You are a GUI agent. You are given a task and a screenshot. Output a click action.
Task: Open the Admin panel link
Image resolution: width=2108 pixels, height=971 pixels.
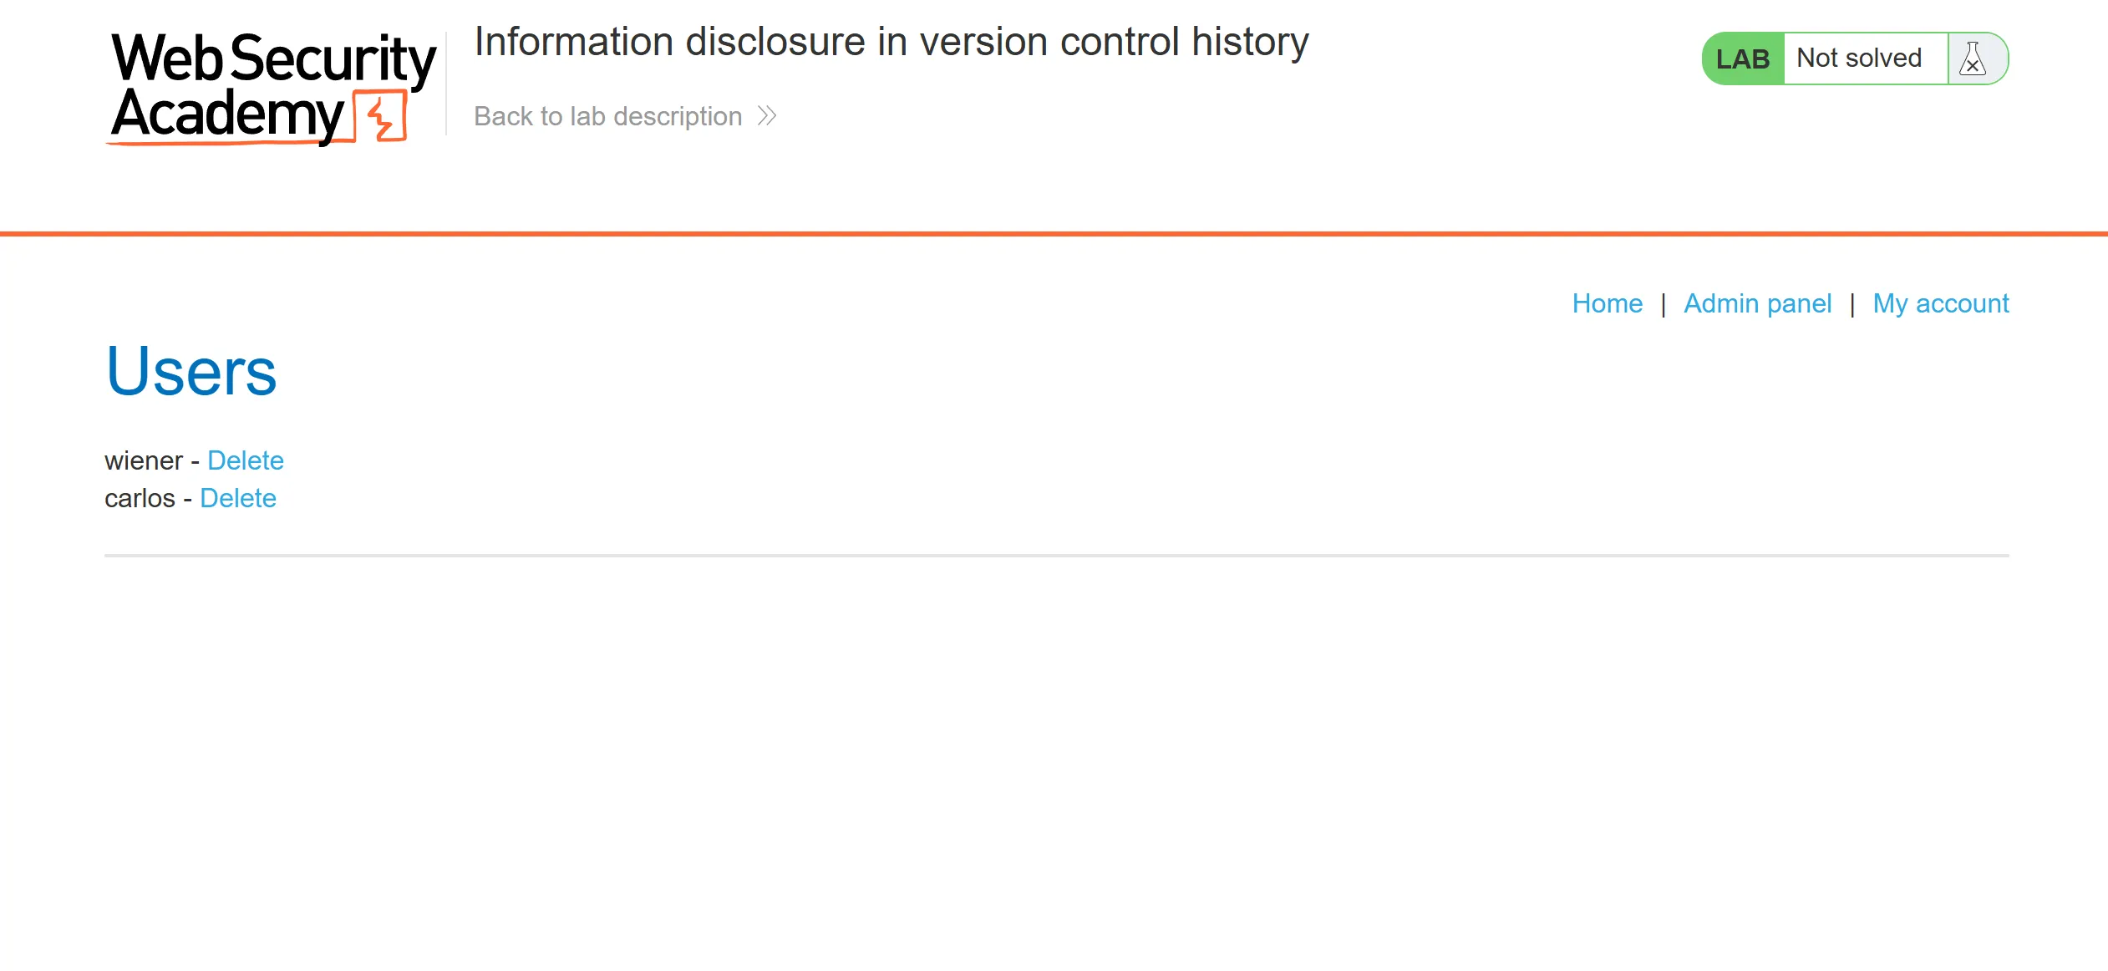(x=1757, y=303)
